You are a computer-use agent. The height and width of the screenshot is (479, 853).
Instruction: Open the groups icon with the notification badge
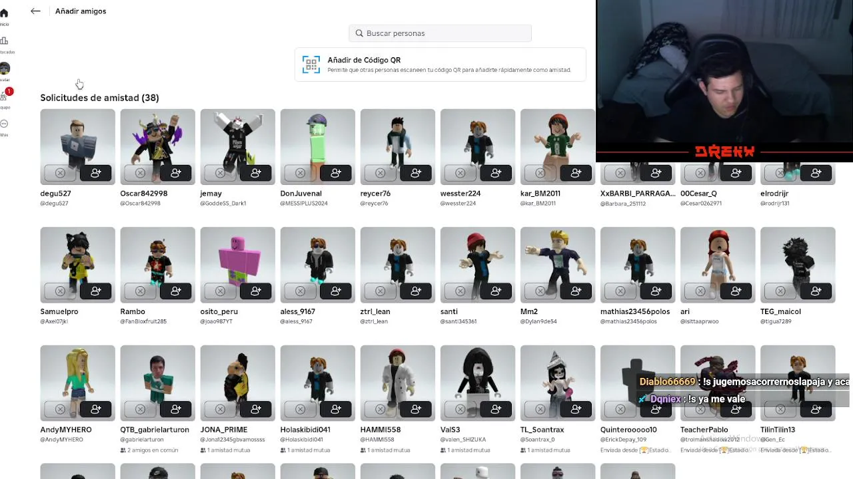tap(5, 95)
